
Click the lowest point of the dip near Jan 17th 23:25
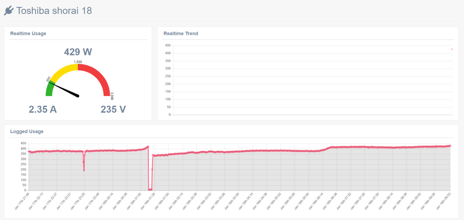pos(84,170)
